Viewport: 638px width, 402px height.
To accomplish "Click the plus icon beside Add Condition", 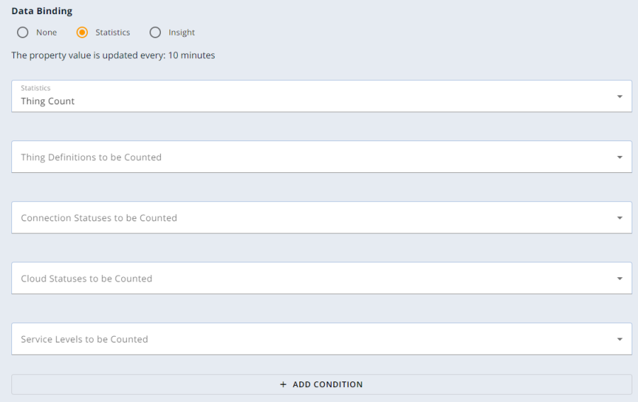I will pos(283,384).
